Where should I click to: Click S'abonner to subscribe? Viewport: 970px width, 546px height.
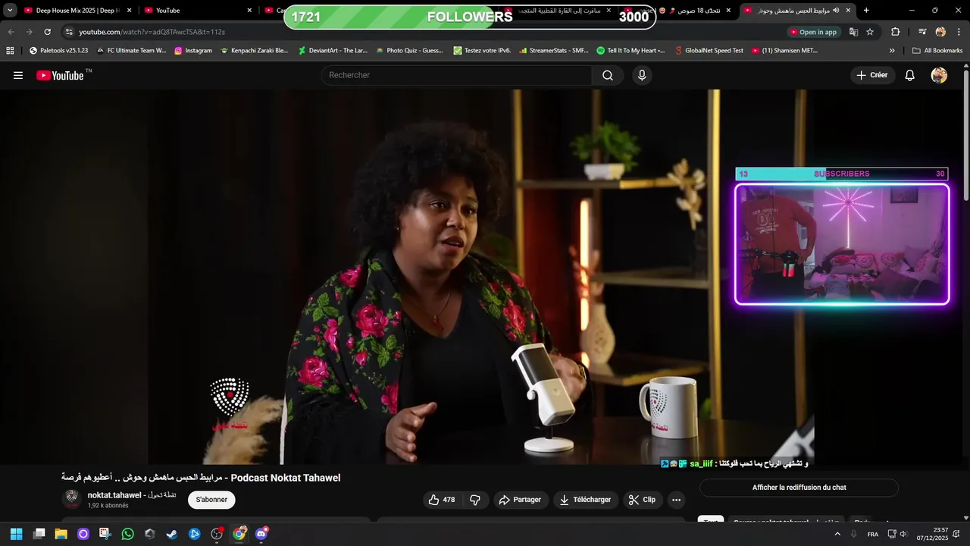click(211, 500)
